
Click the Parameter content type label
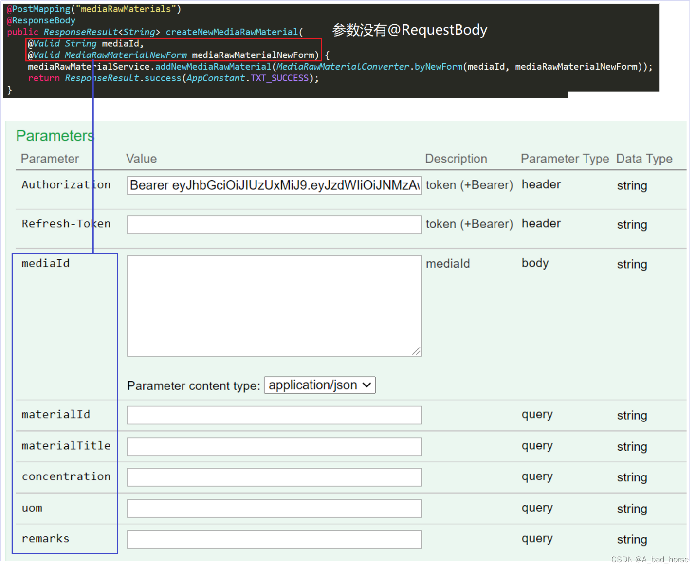pos(194,386)
